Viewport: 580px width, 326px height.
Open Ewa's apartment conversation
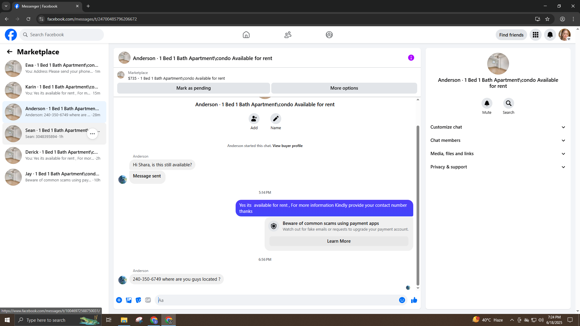point(54,69)
